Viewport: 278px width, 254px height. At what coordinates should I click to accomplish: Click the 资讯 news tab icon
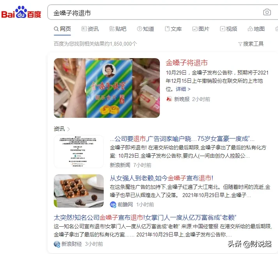(x=84, y=29)
